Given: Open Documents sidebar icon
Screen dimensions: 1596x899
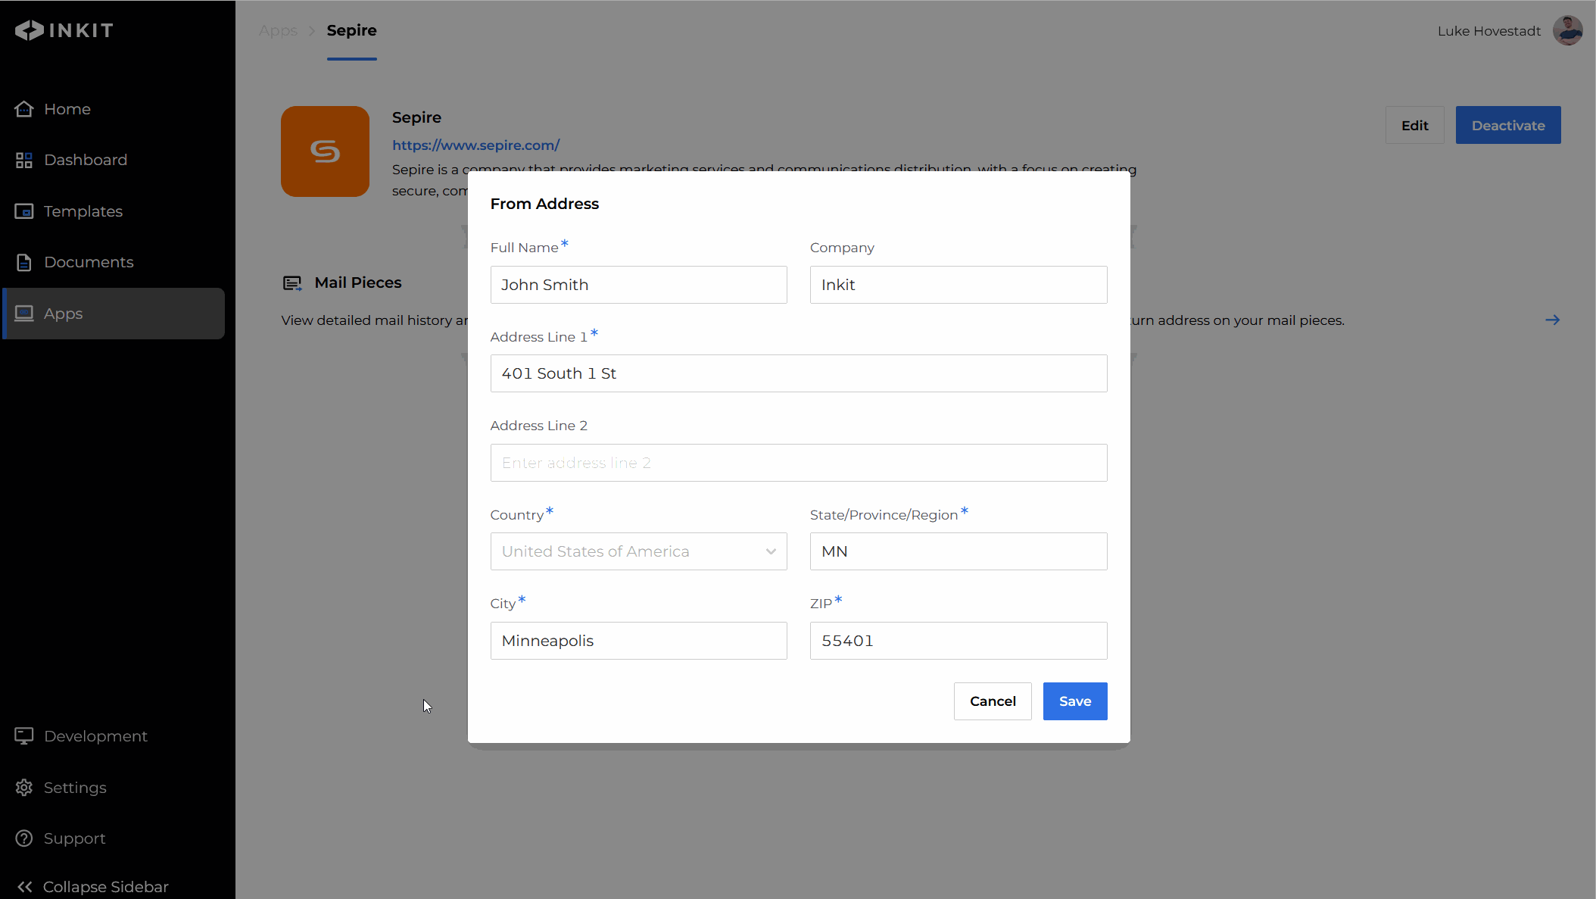Looking at the screenshot, I should pos(24,263).
